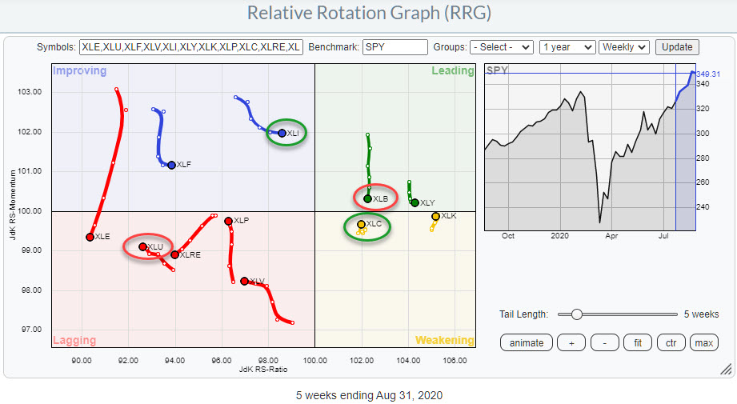
Task: Click the Symbols input field
Action: (190, 47)
